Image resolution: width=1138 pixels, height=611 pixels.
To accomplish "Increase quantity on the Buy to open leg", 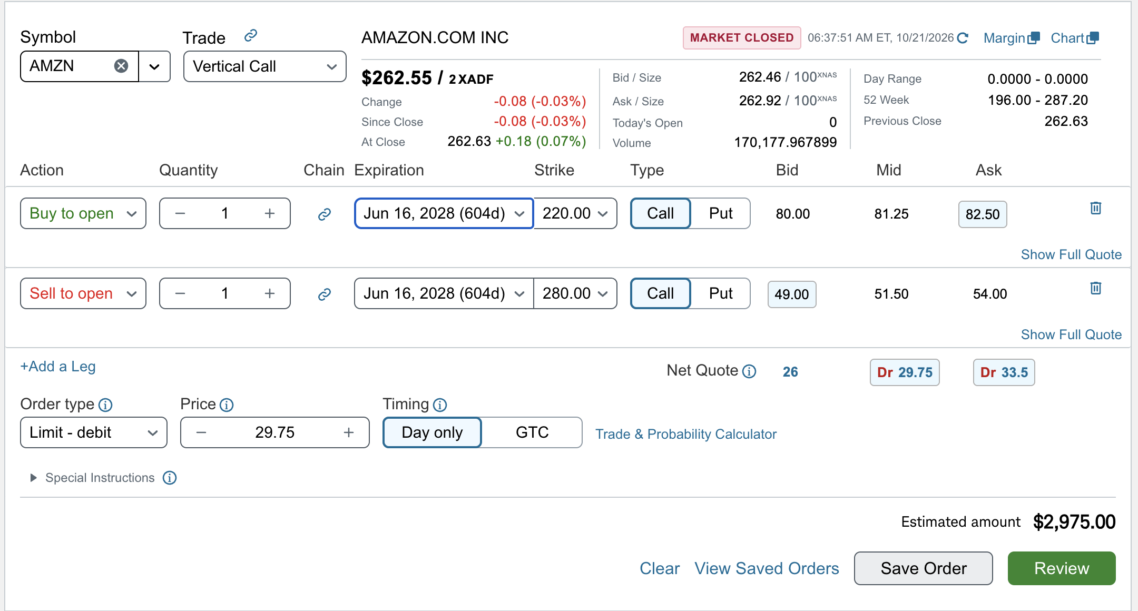I will click(270, 213).
